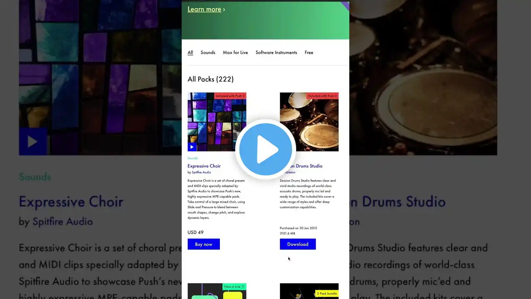Visit the Spitfire Audio author link
531x299 pixels.
tap(201, 172)
